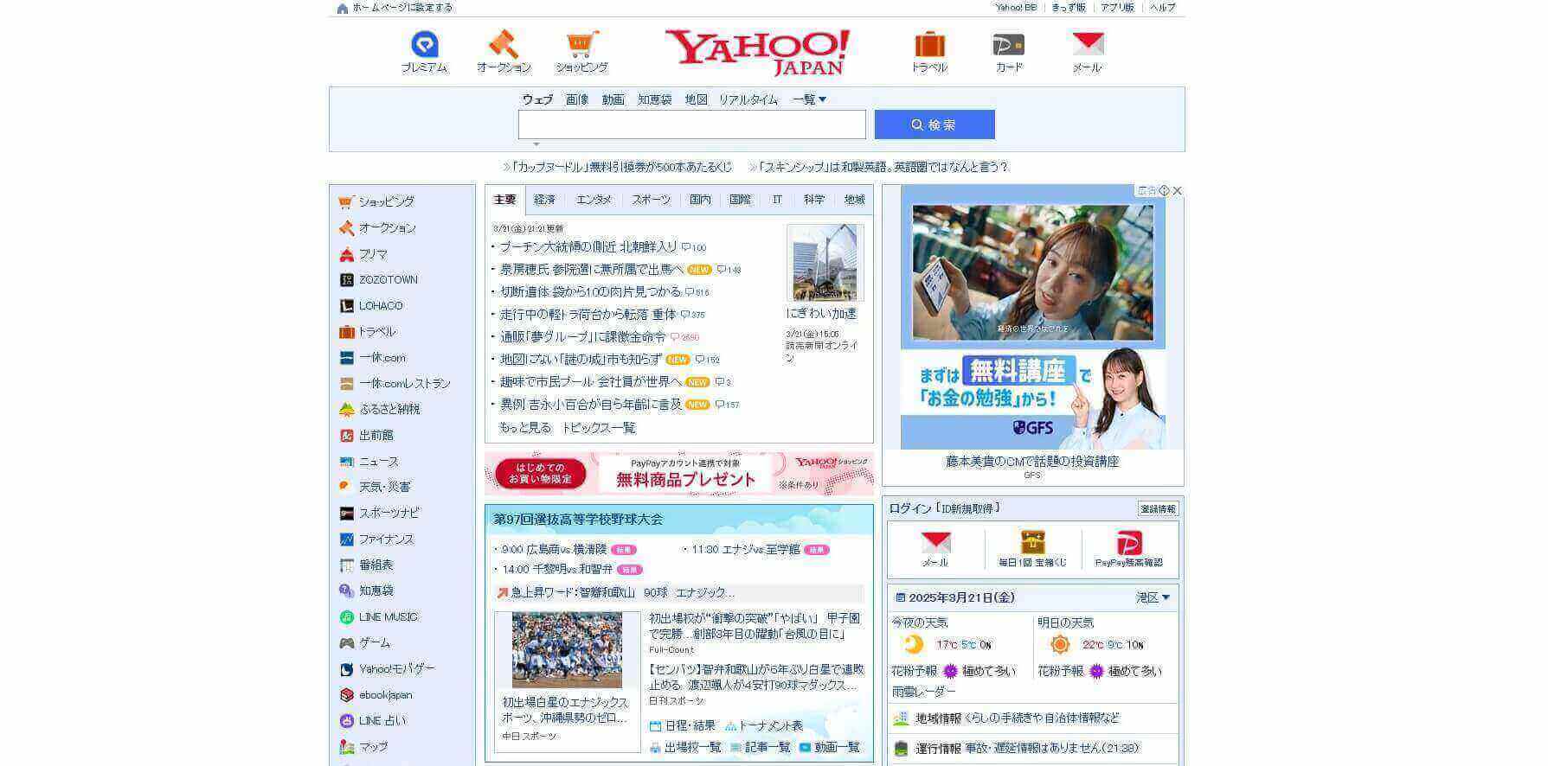Expand the small arrow under search box
The height and width of the screenshot is (766, 1548).
pos(536,144)
